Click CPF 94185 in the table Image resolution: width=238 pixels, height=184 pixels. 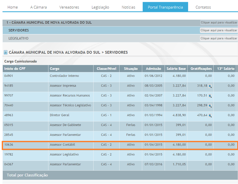pyautogui.click(x=9, y=85)
